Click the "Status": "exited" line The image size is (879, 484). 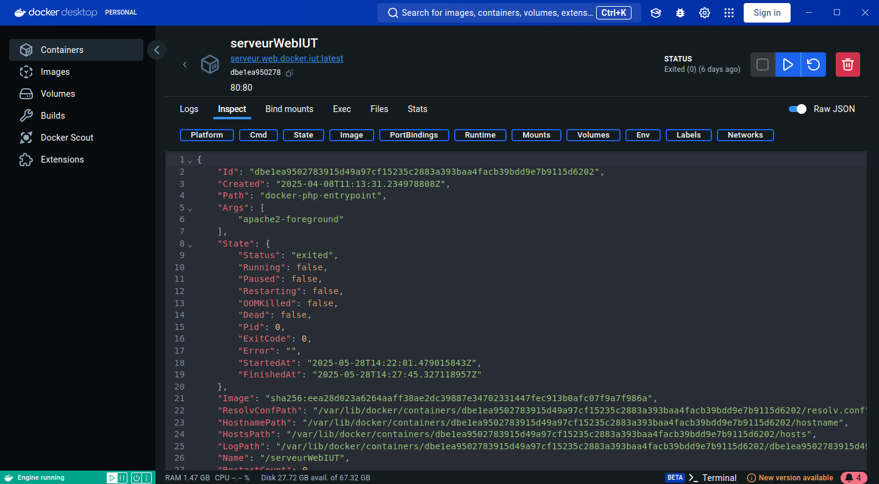(288, 256)
